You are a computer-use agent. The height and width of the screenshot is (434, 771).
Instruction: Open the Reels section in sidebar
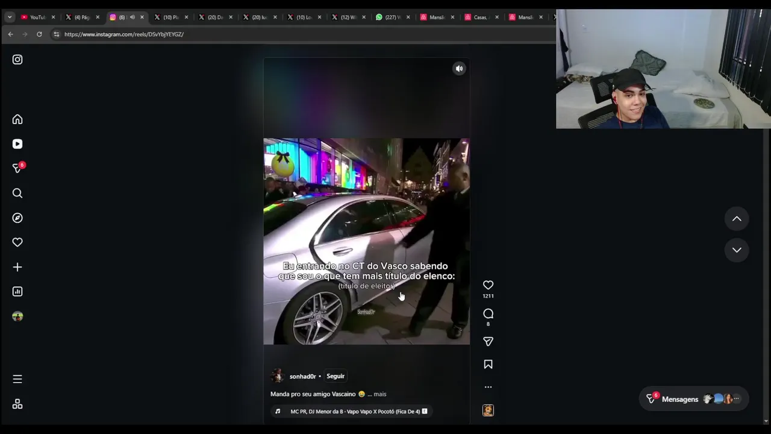click(x=17, y=144)
